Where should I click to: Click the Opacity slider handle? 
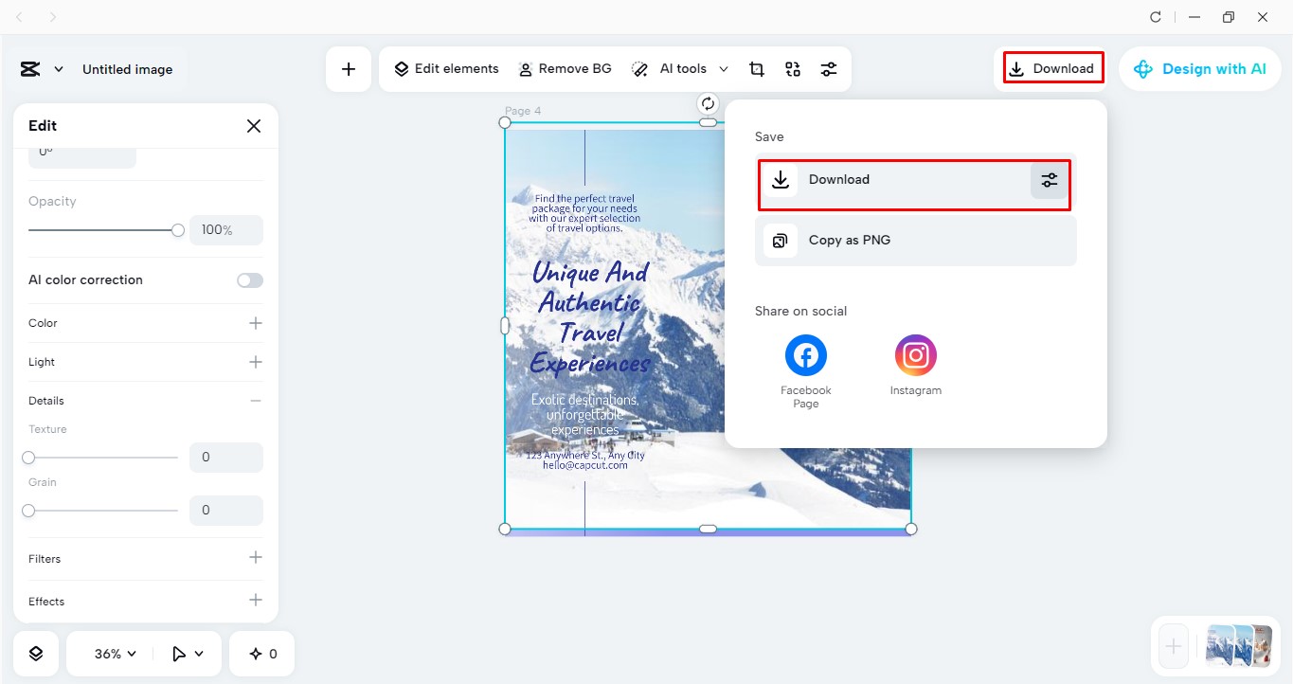pos(177,229)
